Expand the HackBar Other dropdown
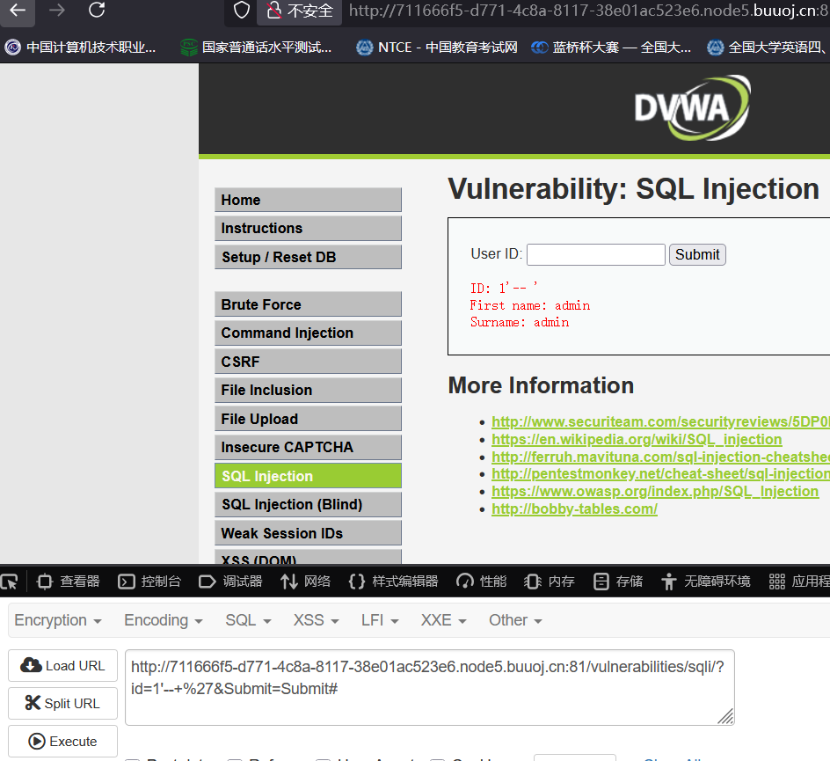830x761 pixels. [515, 620]
